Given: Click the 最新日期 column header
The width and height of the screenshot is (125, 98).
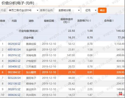Looking at the screenshot, I should click(x=49, y=21).
